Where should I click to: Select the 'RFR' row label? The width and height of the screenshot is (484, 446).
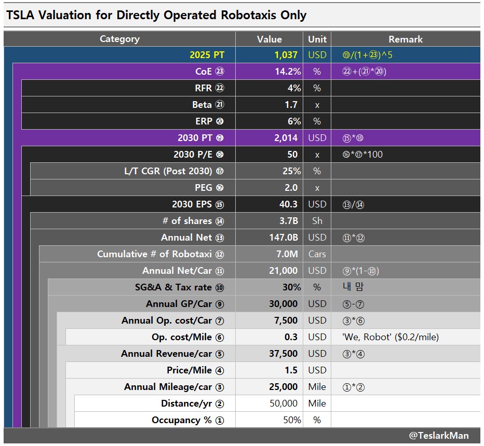click(x=209, y=88)
